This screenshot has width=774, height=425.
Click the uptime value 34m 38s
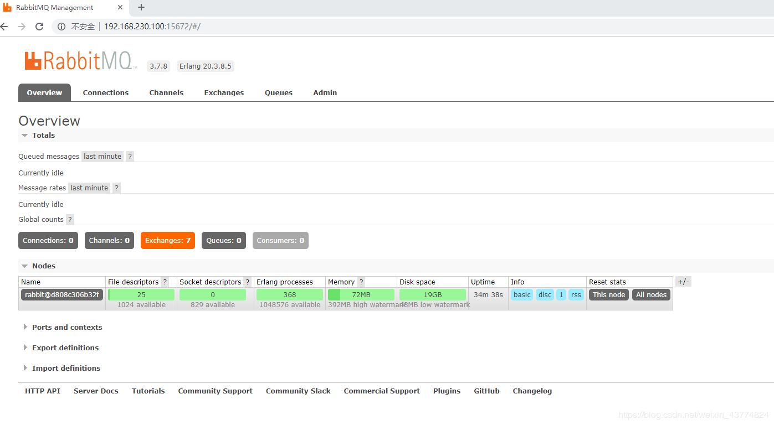[488, 295]
